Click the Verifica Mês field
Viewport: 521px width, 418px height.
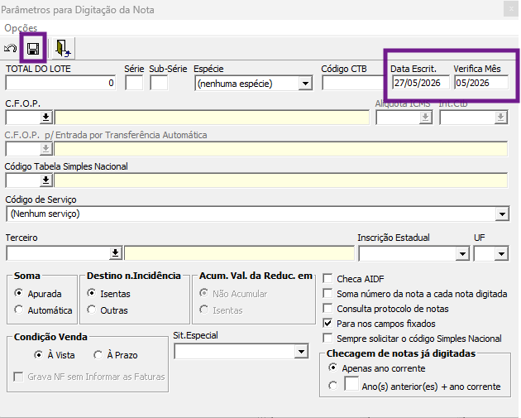480,83
